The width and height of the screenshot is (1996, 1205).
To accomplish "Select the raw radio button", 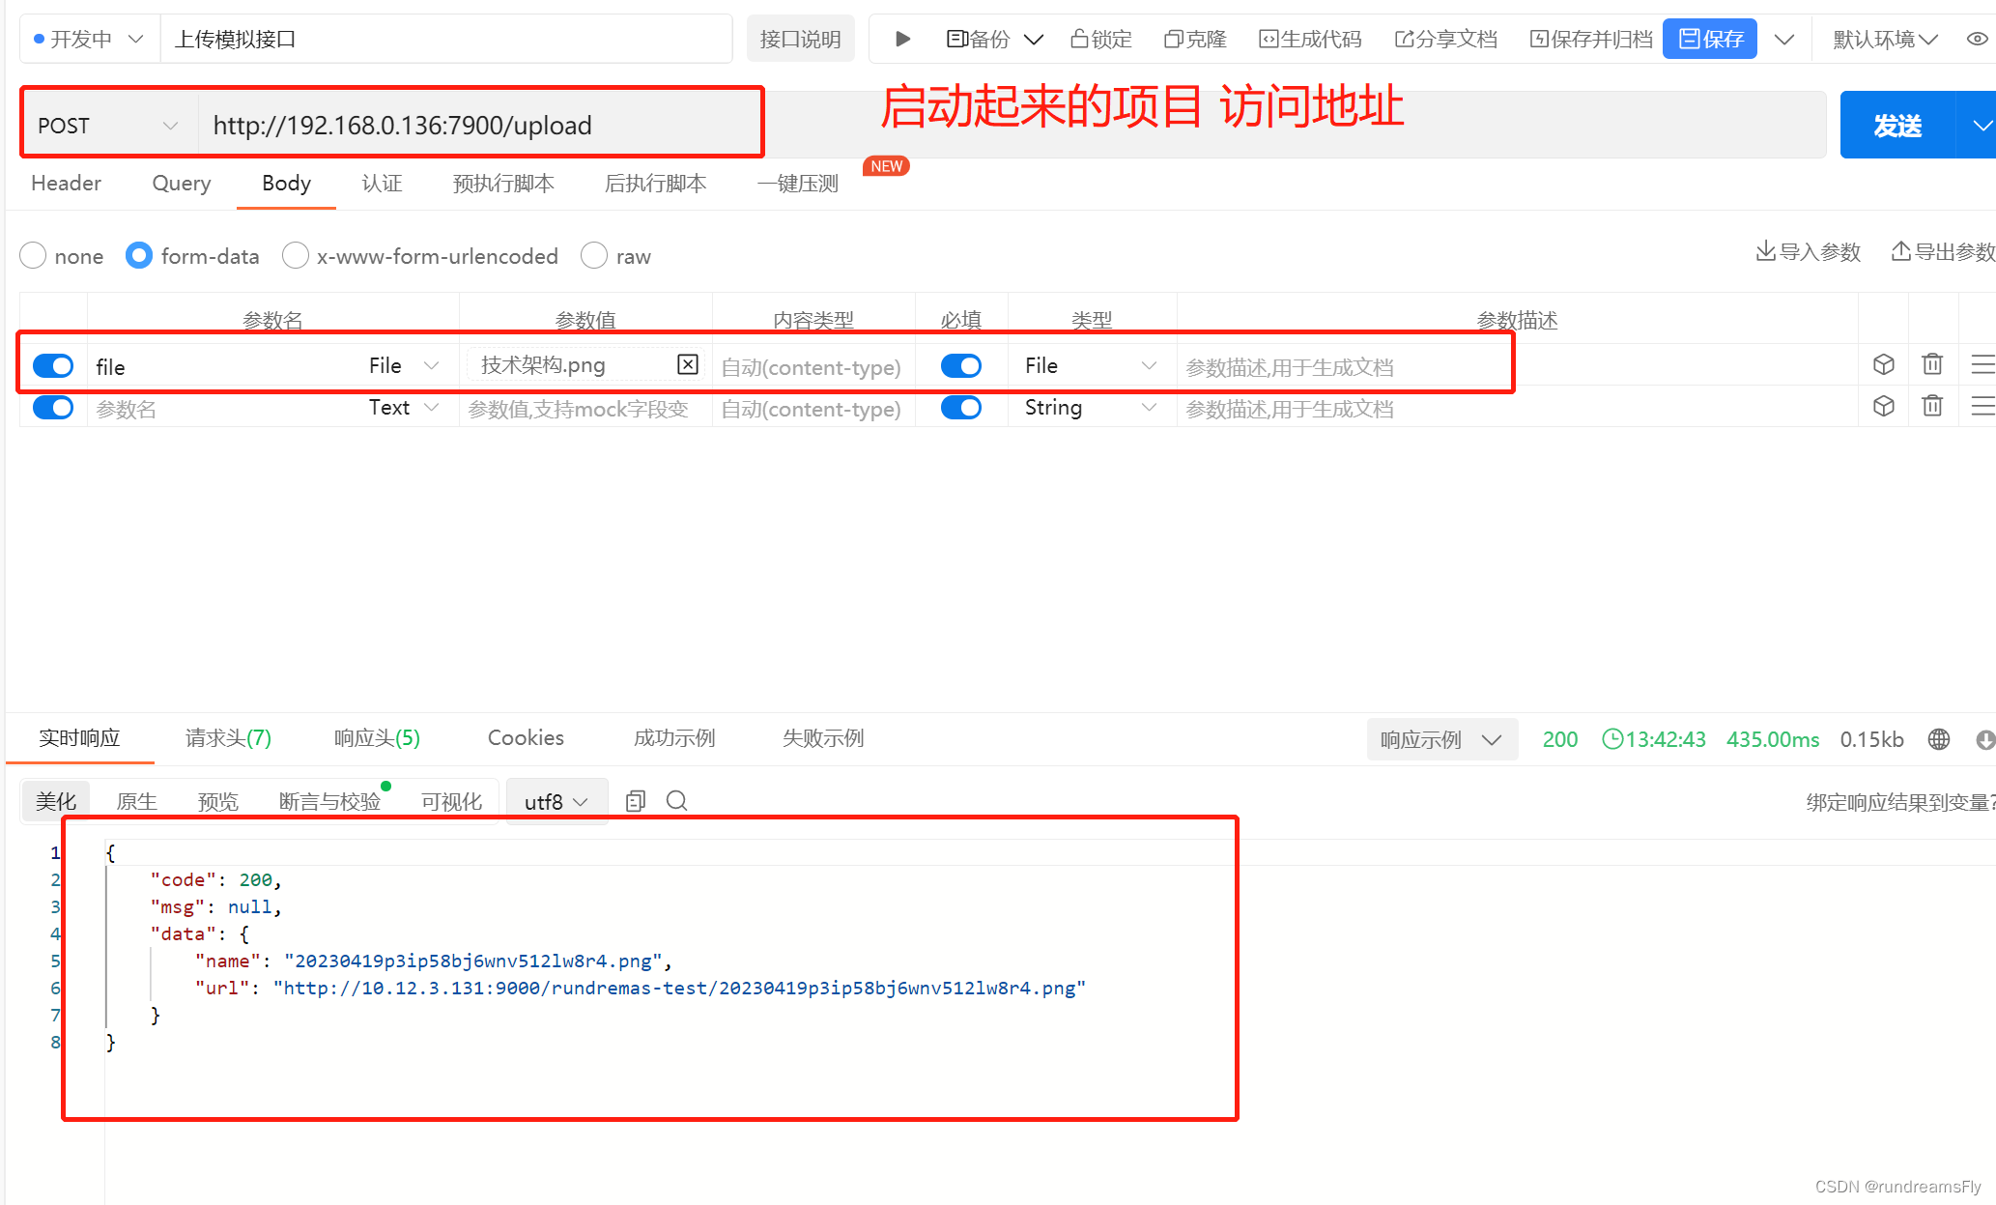I will (x=594, y=256).
